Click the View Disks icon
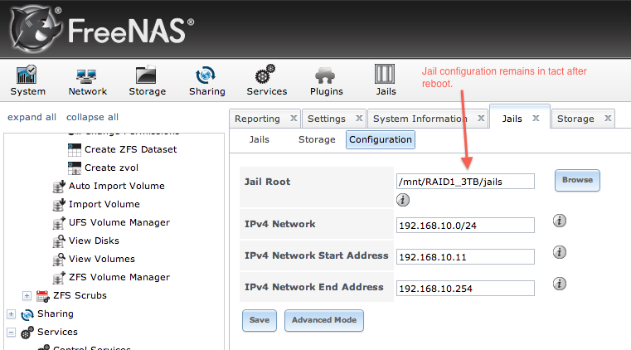The image size is (631, 350). (x=59, y=241)
